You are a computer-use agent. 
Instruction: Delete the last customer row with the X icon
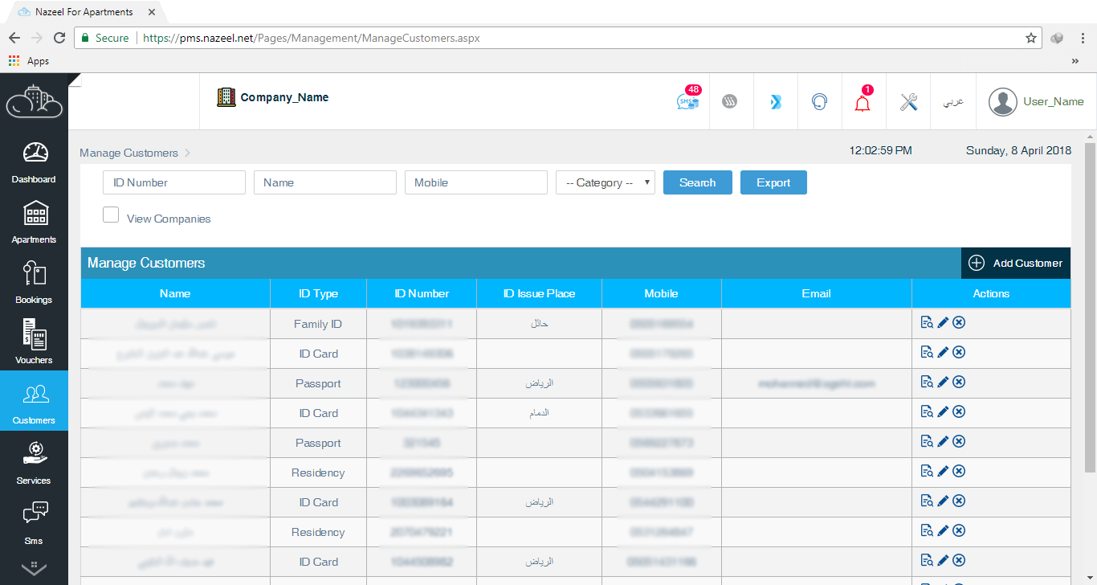click(958, 560)
